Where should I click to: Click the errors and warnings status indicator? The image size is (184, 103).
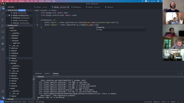click(x=31, y=102)
